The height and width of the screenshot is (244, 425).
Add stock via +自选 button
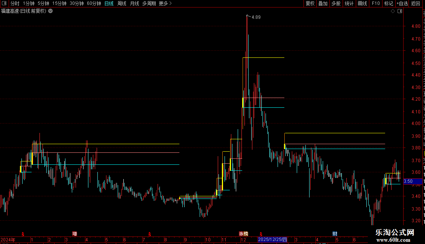[402, 3]
